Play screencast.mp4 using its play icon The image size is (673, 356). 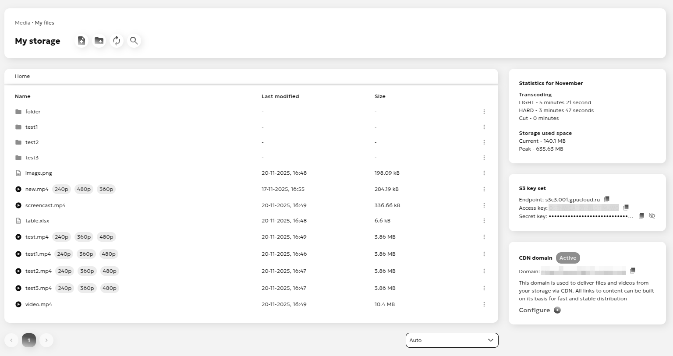click(18, 205)
